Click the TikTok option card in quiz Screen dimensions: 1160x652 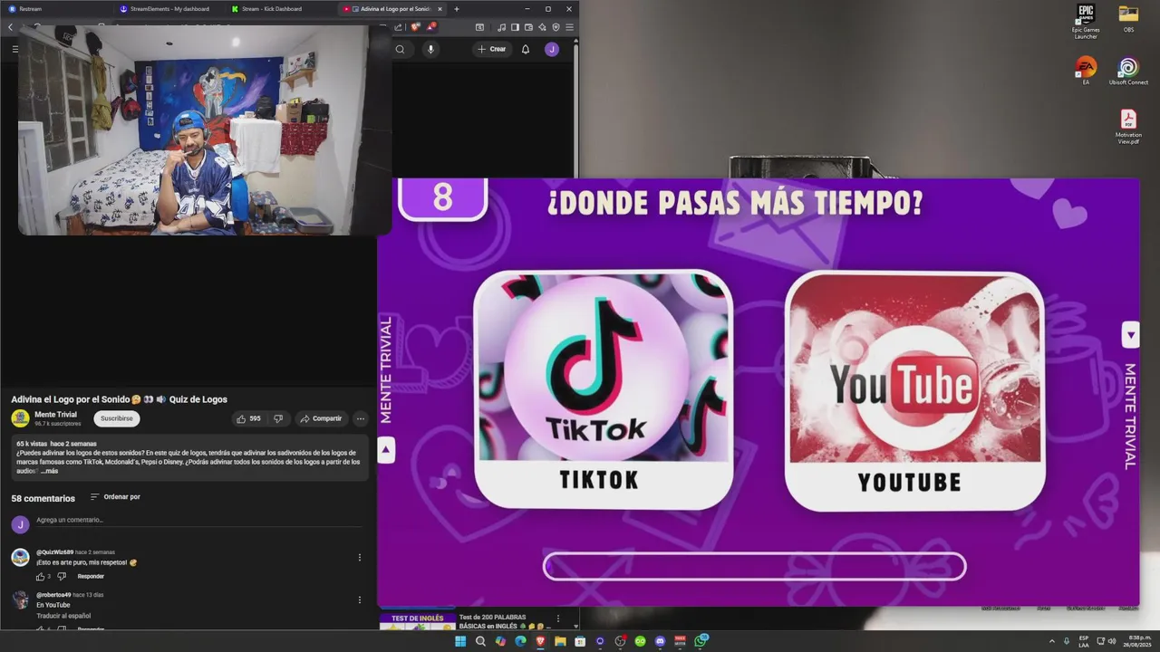604,389
